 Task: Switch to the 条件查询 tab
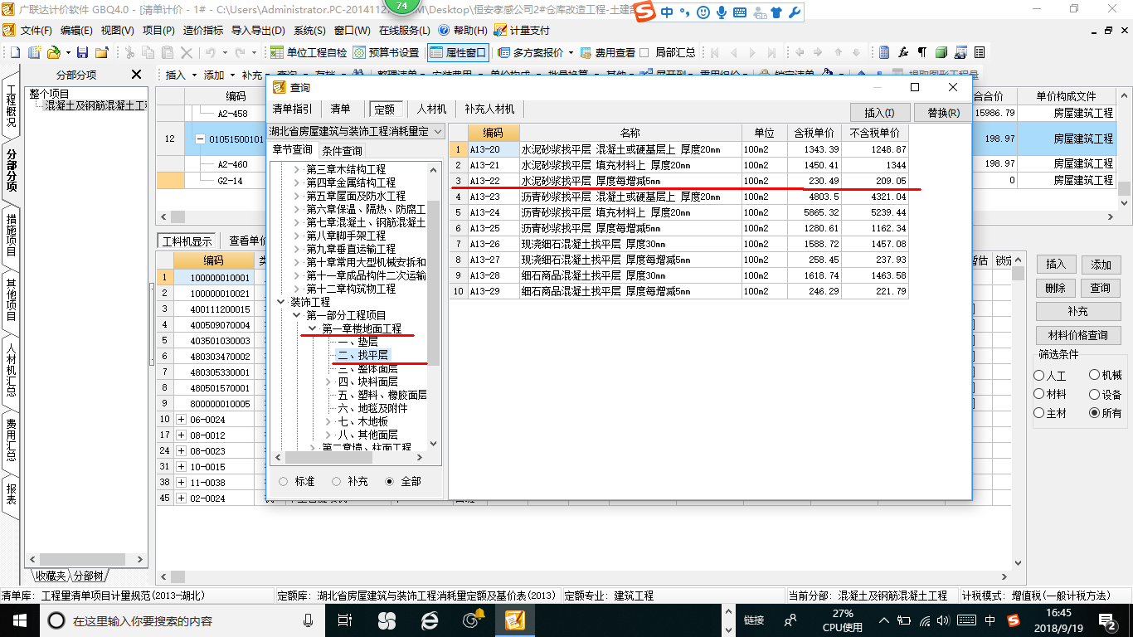coord(342,151)
